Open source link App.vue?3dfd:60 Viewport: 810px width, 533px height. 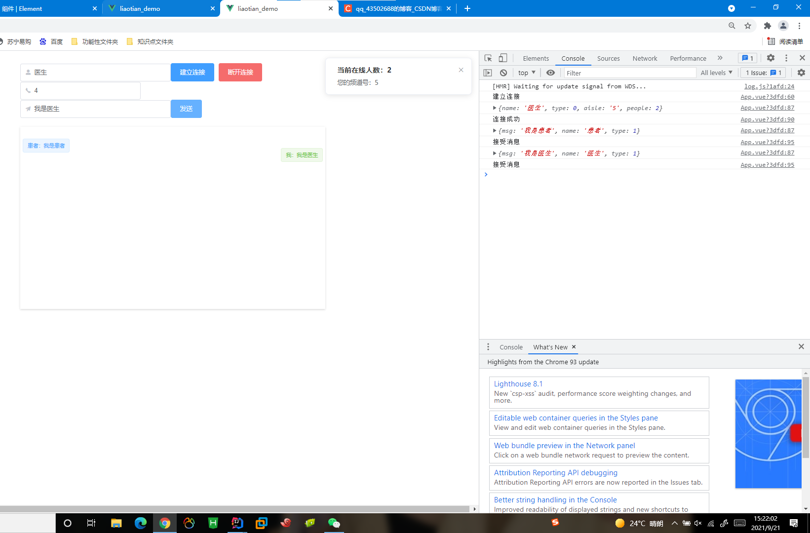point(767,97)
